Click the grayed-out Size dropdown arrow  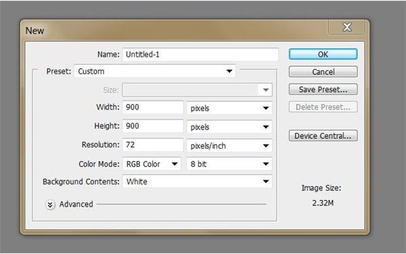click(x=266, y=90)
